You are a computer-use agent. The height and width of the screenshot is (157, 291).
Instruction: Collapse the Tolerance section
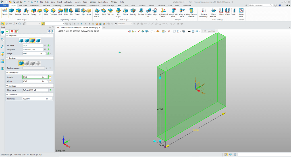tap(7, 95)
